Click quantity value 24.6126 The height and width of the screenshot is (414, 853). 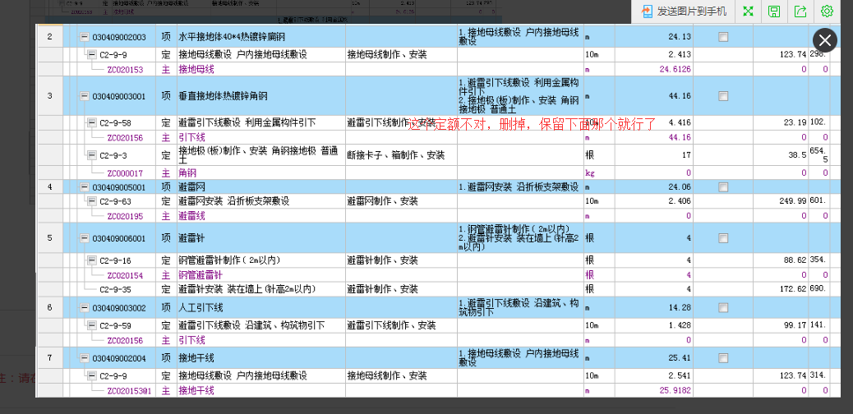pyautogui.click(x=675, y=70)
